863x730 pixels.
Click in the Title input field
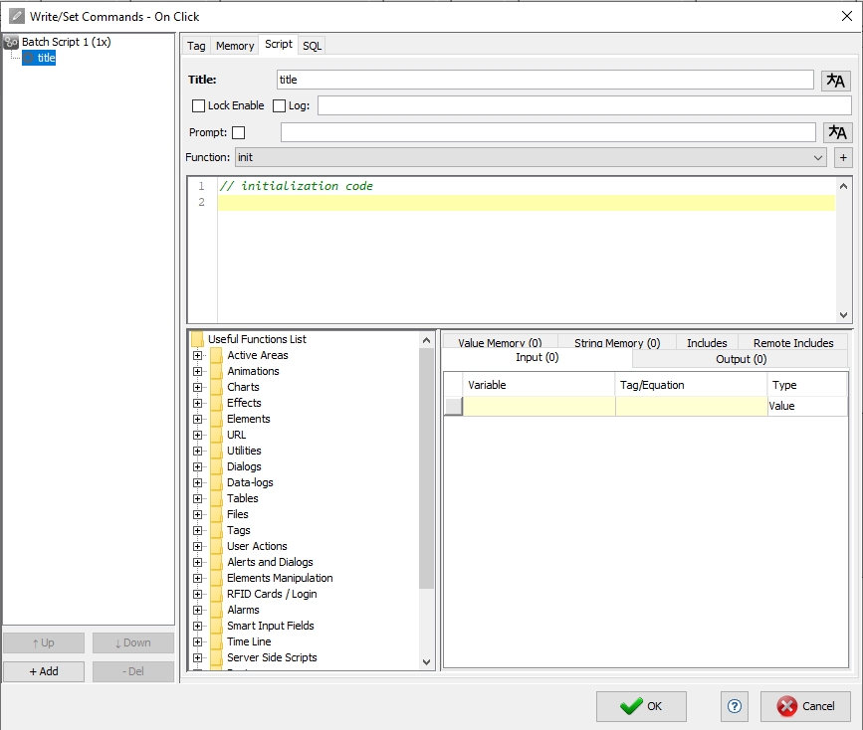(x=544, y=80)
